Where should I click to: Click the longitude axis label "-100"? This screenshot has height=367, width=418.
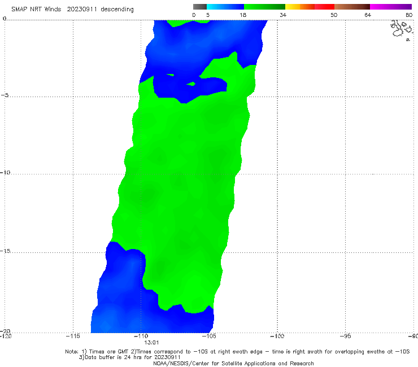[x=277, y=336]
